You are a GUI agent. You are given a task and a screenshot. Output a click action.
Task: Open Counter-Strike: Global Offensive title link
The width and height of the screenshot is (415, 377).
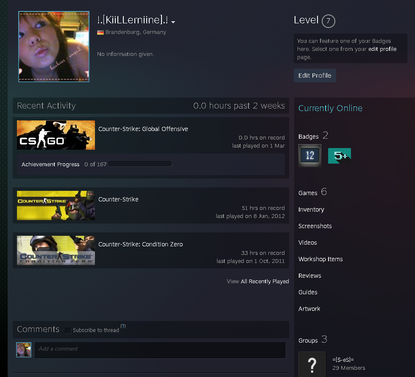[x=143, y=129]
